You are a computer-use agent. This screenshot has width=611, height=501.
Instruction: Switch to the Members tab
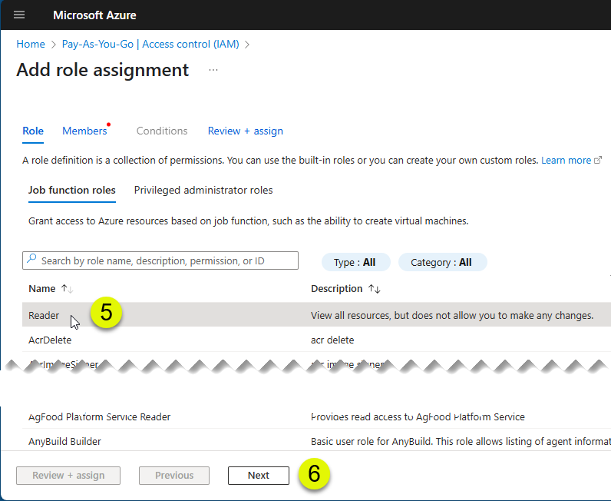tap(84, 131)
